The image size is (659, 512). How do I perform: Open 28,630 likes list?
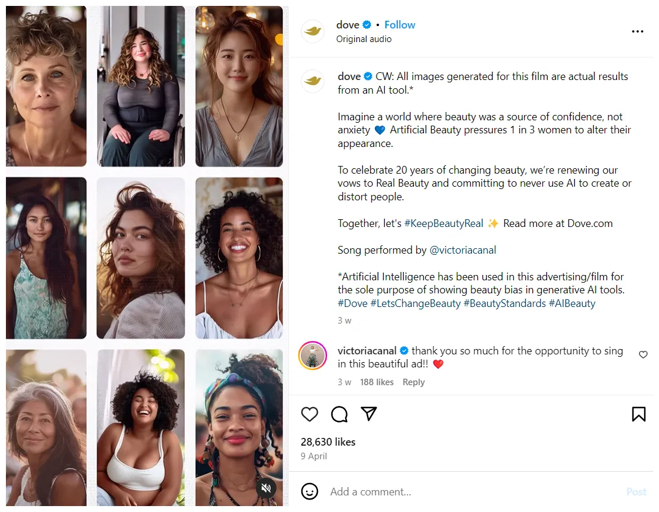pyautogui.click(x=328, y=442)
